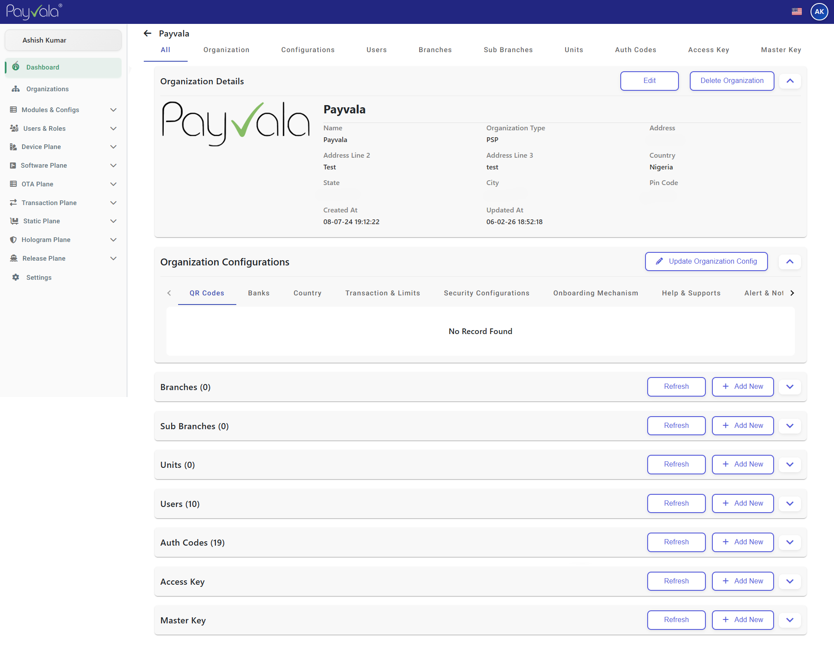The image size is (834, 649).
Task: Expand the Transaction Plane menu
Action: tap(113, 203)
